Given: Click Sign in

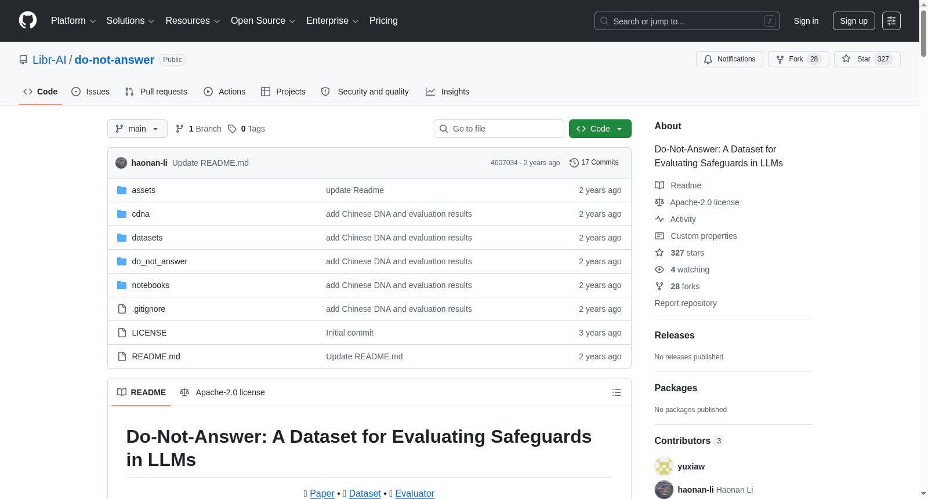Looking at the screenshot, I should point(806,21).
